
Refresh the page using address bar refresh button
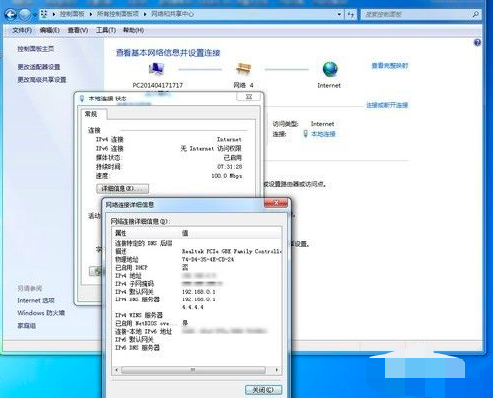tap(351, 14)
